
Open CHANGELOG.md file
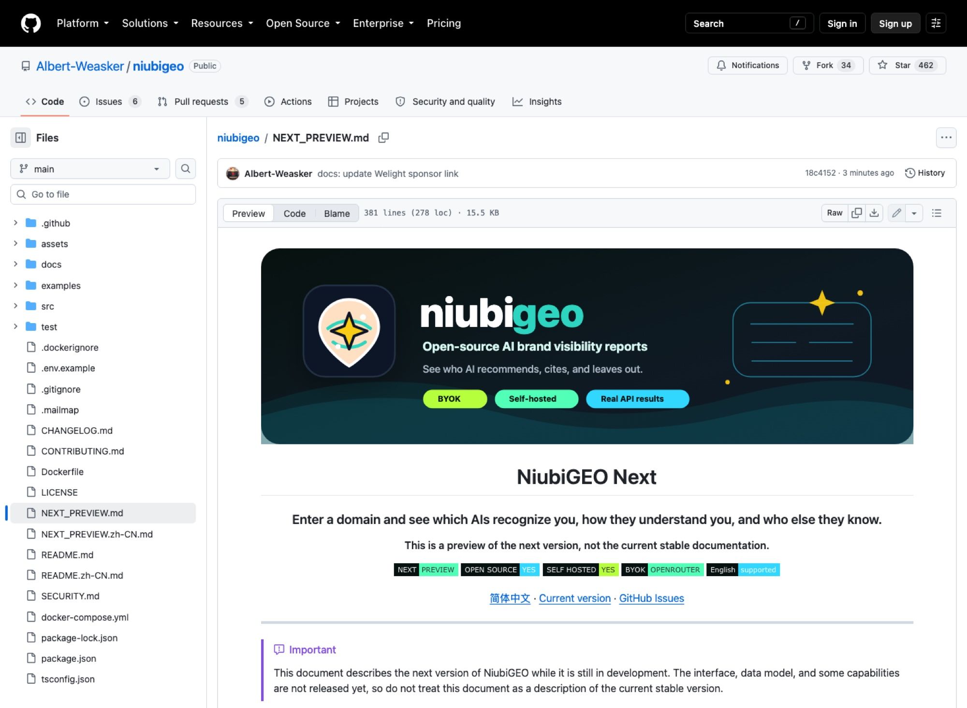[x=77, y=430]
